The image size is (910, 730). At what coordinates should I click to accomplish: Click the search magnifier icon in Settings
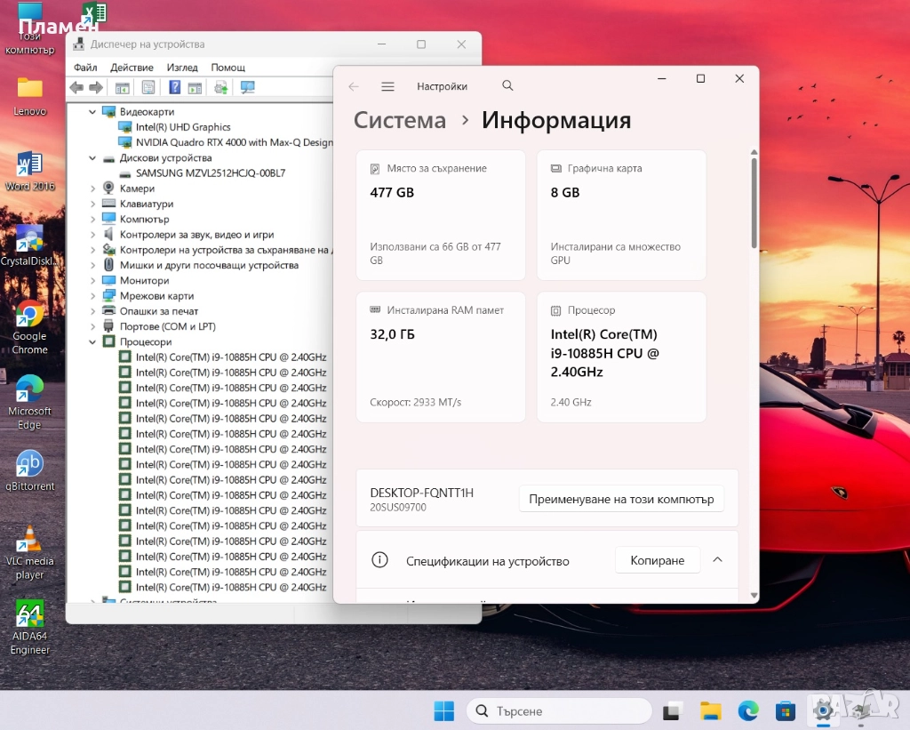507,86
